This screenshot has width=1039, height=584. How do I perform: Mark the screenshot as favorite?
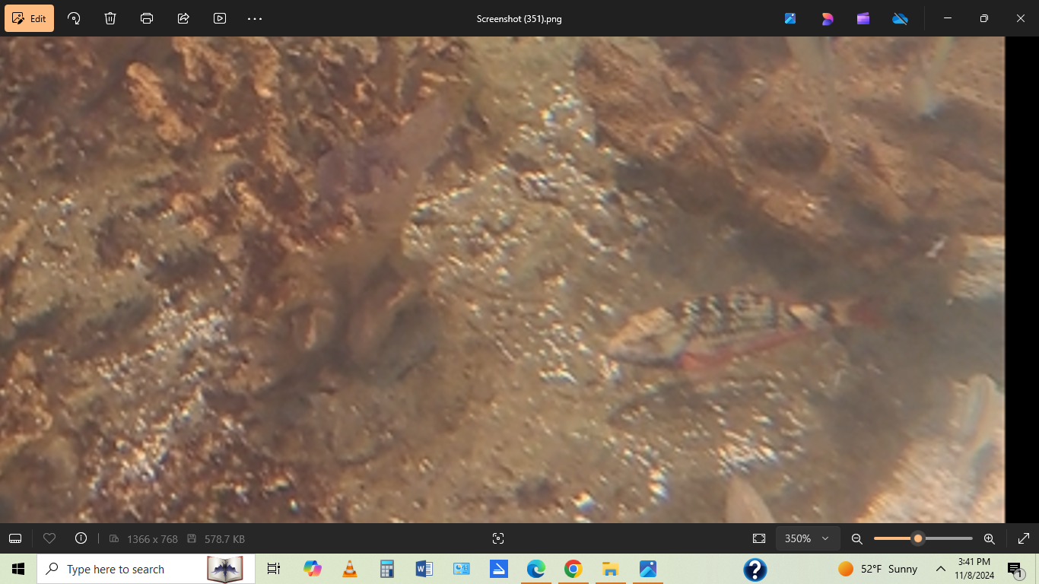coord(49,538)
